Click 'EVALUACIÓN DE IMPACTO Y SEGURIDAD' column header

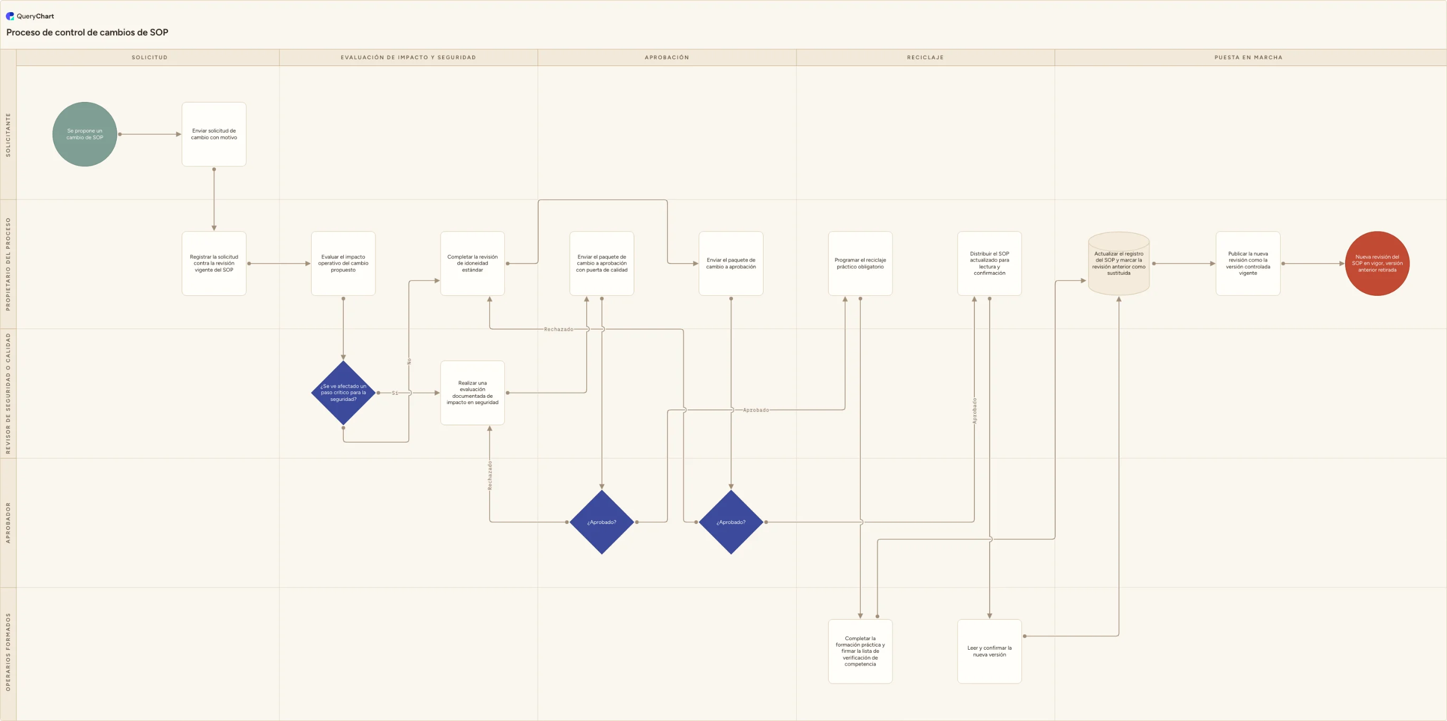408,58
